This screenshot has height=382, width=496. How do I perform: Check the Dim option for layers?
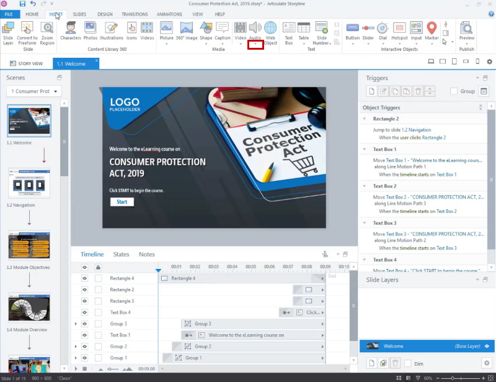tap(408, 363)
